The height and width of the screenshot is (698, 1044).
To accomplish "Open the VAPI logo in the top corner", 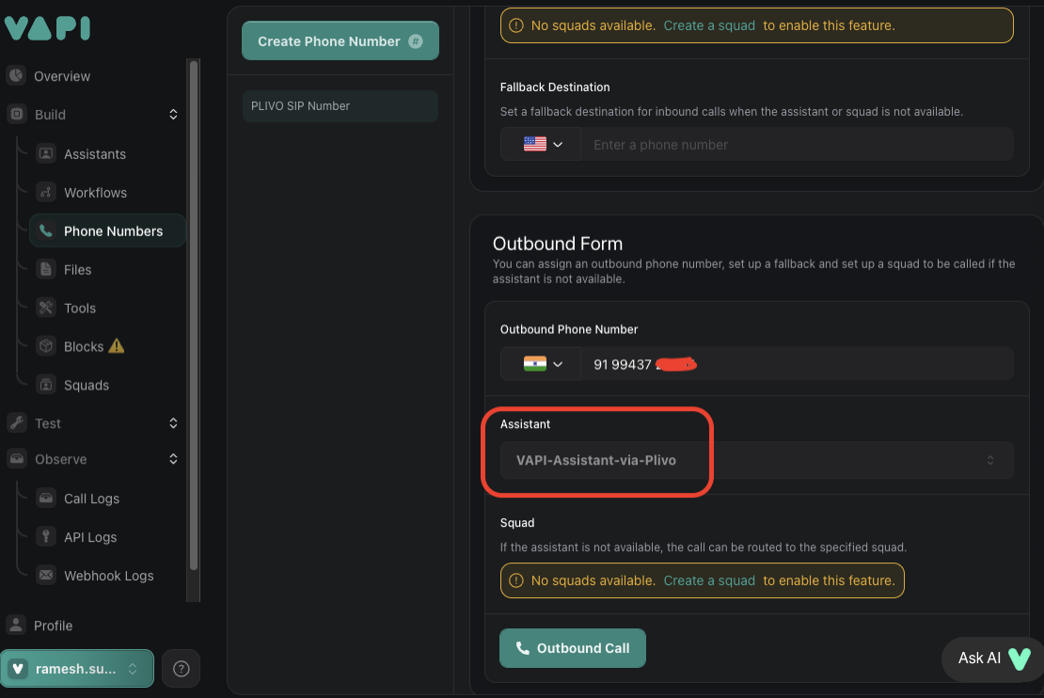I will (x=47, y=28).
